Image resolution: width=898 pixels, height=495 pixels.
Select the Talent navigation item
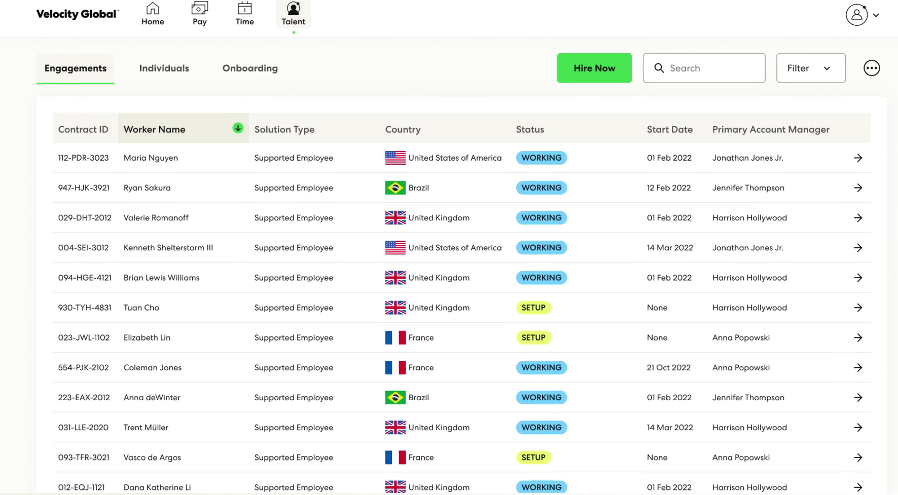pos(293,14)
